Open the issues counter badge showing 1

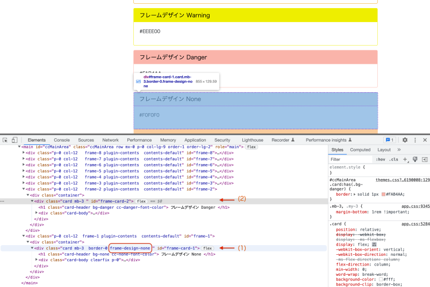coord(390,140)
